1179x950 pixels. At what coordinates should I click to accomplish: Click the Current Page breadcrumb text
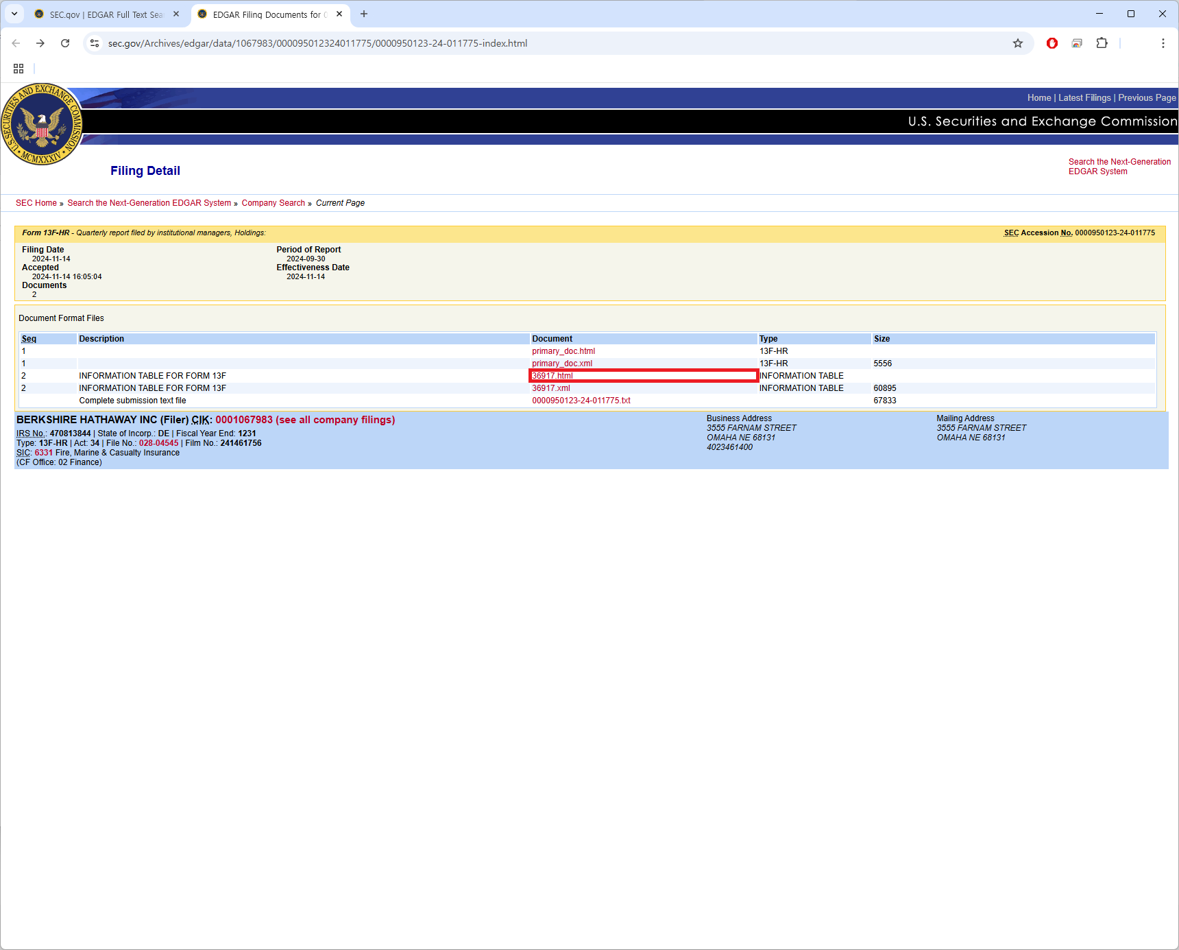340,203
